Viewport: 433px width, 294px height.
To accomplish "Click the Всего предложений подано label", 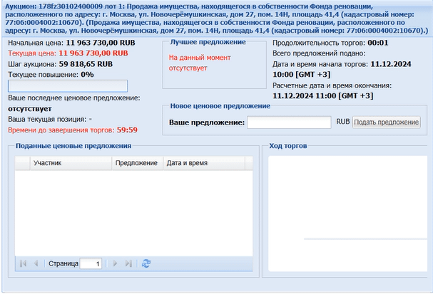I will (x=319, y=53).
